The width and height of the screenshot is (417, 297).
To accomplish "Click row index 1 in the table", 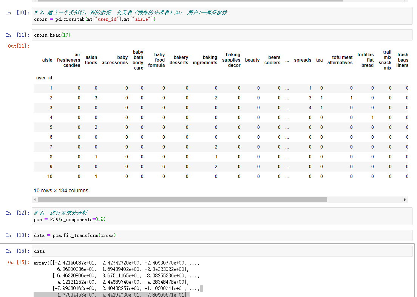I will (51, 88).
